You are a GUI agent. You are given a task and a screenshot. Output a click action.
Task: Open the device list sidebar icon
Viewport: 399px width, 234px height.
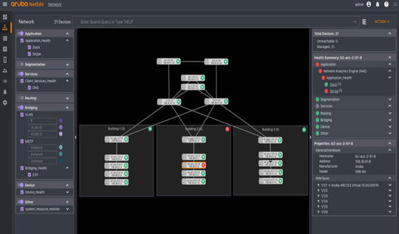pos(5,38)
